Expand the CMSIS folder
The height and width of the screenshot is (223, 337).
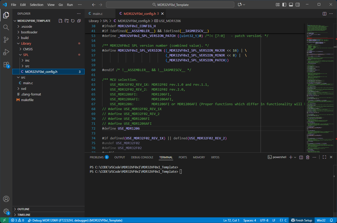28,49
